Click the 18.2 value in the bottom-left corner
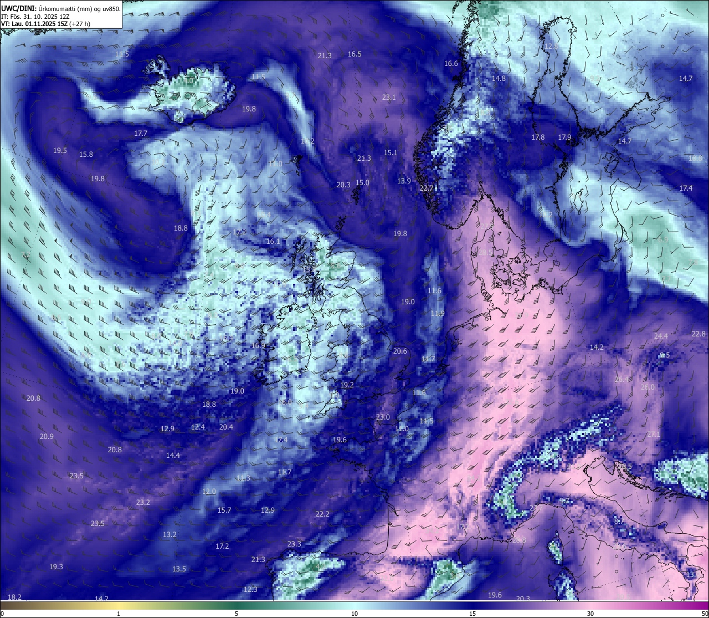 click(14, 597)
